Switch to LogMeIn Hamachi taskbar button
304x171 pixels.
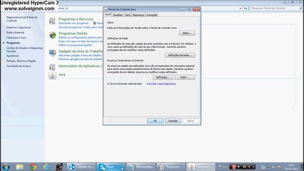(x=81, y=167)
